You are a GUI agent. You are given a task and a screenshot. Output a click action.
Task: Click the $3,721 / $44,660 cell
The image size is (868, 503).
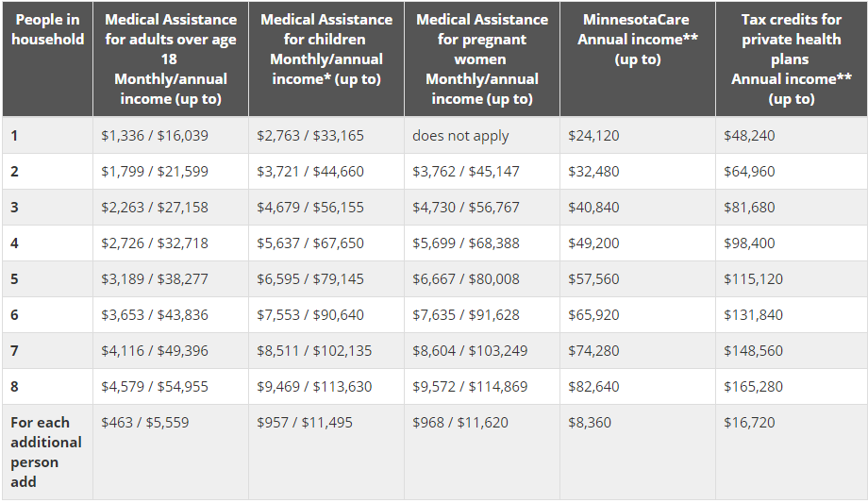(310, 172)
